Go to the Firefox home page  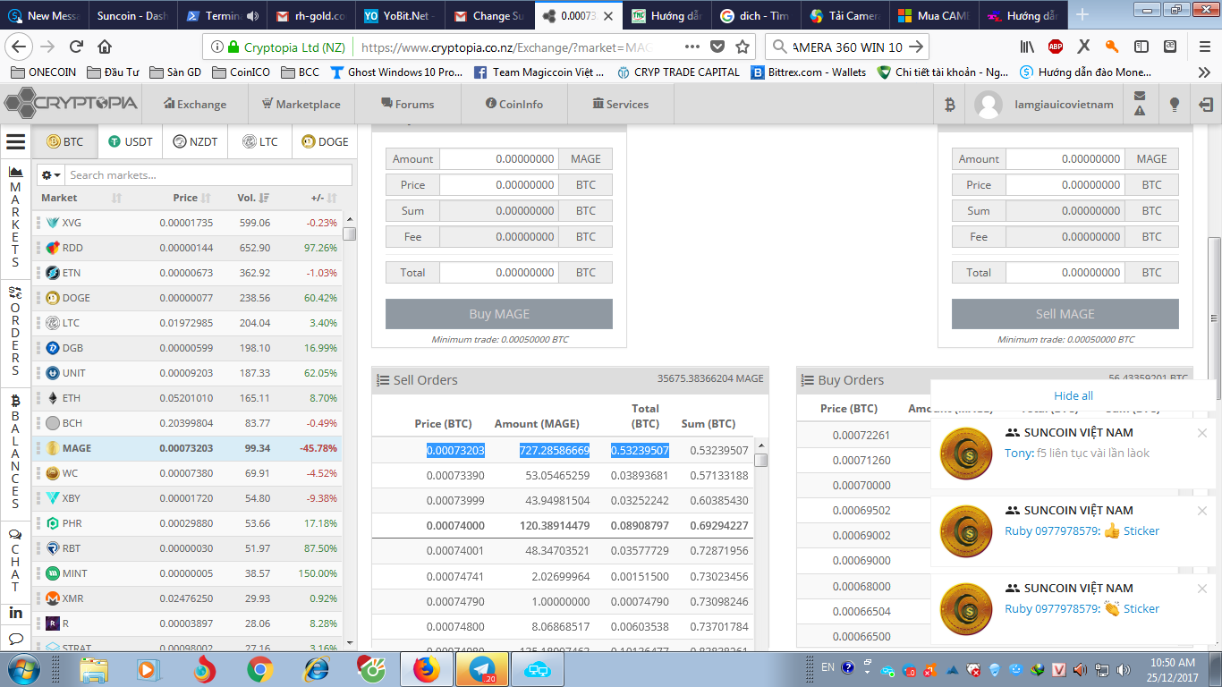105,47
